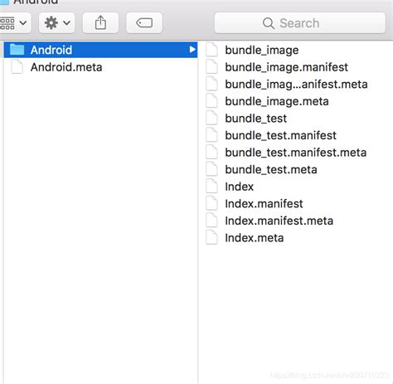Viewport: 393px width, 384px height.
Task: Expand Android folder via disclosure arrow
Action: coord(192,50)
